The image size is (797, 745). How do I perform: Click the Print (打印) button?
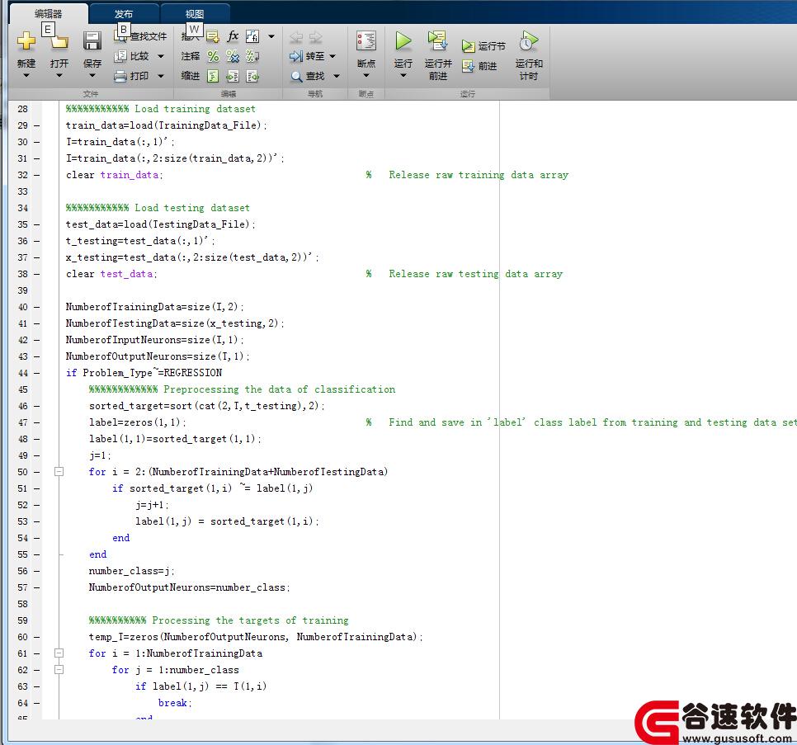click(132, 76)
